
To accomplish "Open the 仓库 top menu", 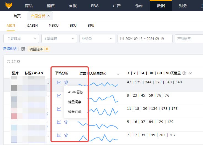I will coord(139,6).
